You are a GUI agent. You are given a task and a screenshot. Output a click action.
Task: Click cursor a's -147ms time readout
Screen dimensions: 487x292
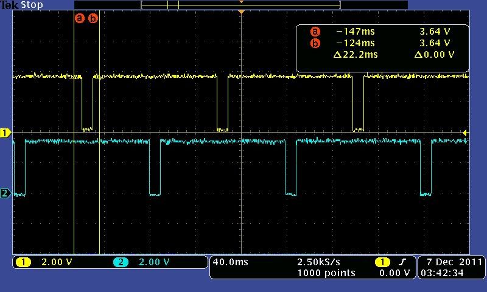(x=356, y=32)
